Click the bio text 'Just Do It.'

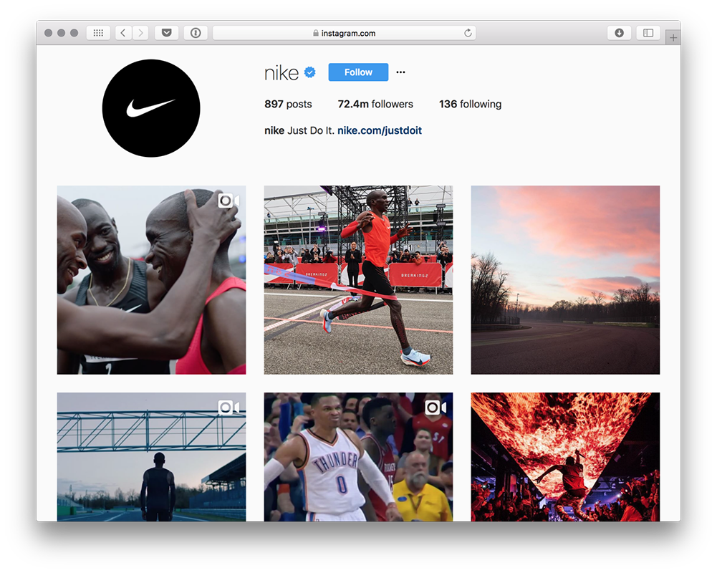[311, 131]
